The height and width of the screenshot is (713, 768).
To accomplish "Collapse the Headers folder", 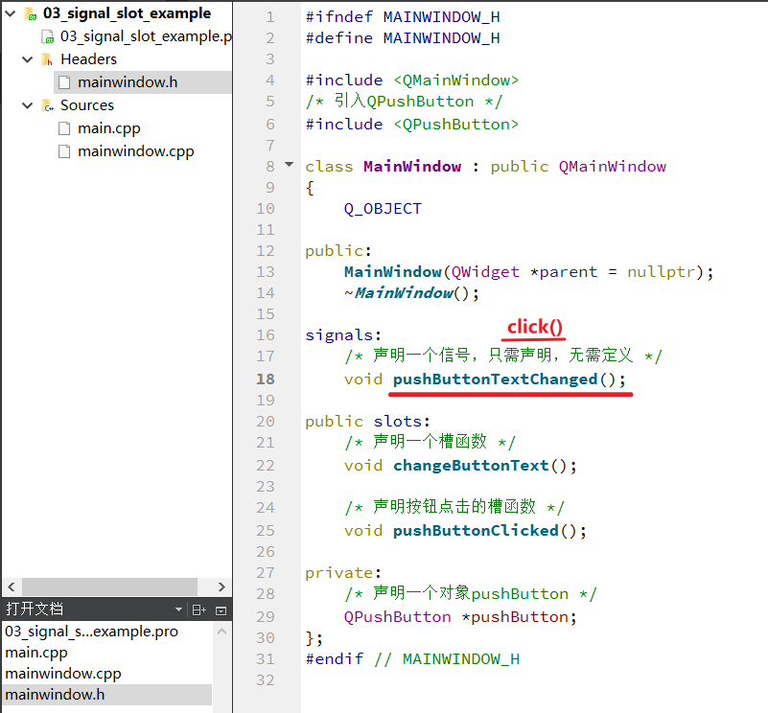I will click(x=28, y=59).
